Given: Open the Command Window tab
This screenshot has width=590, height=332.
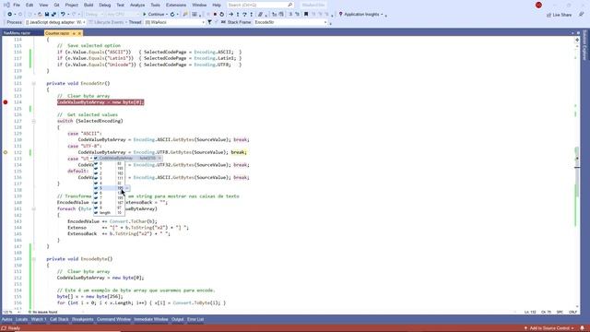Looking at the screenshot, I should (113, 320).
